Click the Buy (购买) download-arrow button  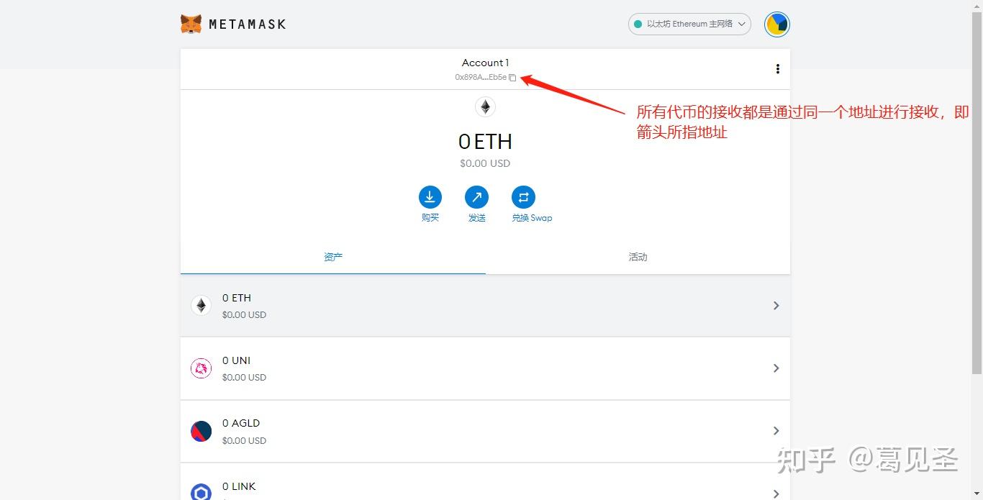point(430,197)
